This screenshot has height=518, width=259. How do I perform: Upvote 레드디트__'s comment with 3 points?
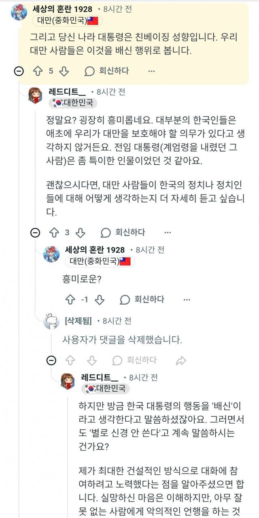[54, 233]
